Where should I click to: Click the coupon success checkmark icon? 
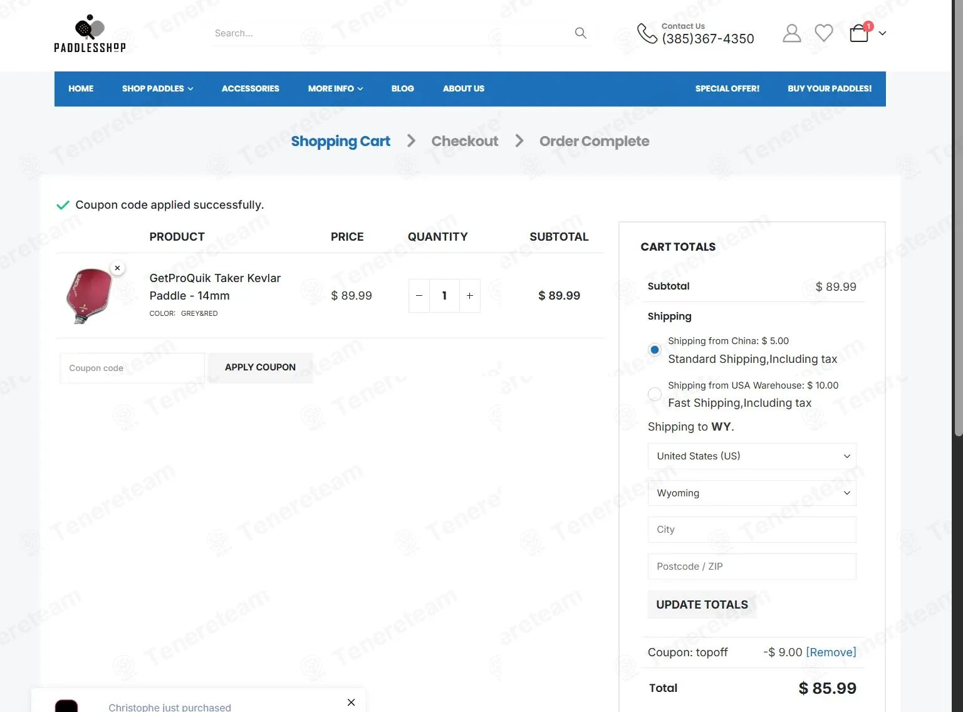click(x=63, y=205)
